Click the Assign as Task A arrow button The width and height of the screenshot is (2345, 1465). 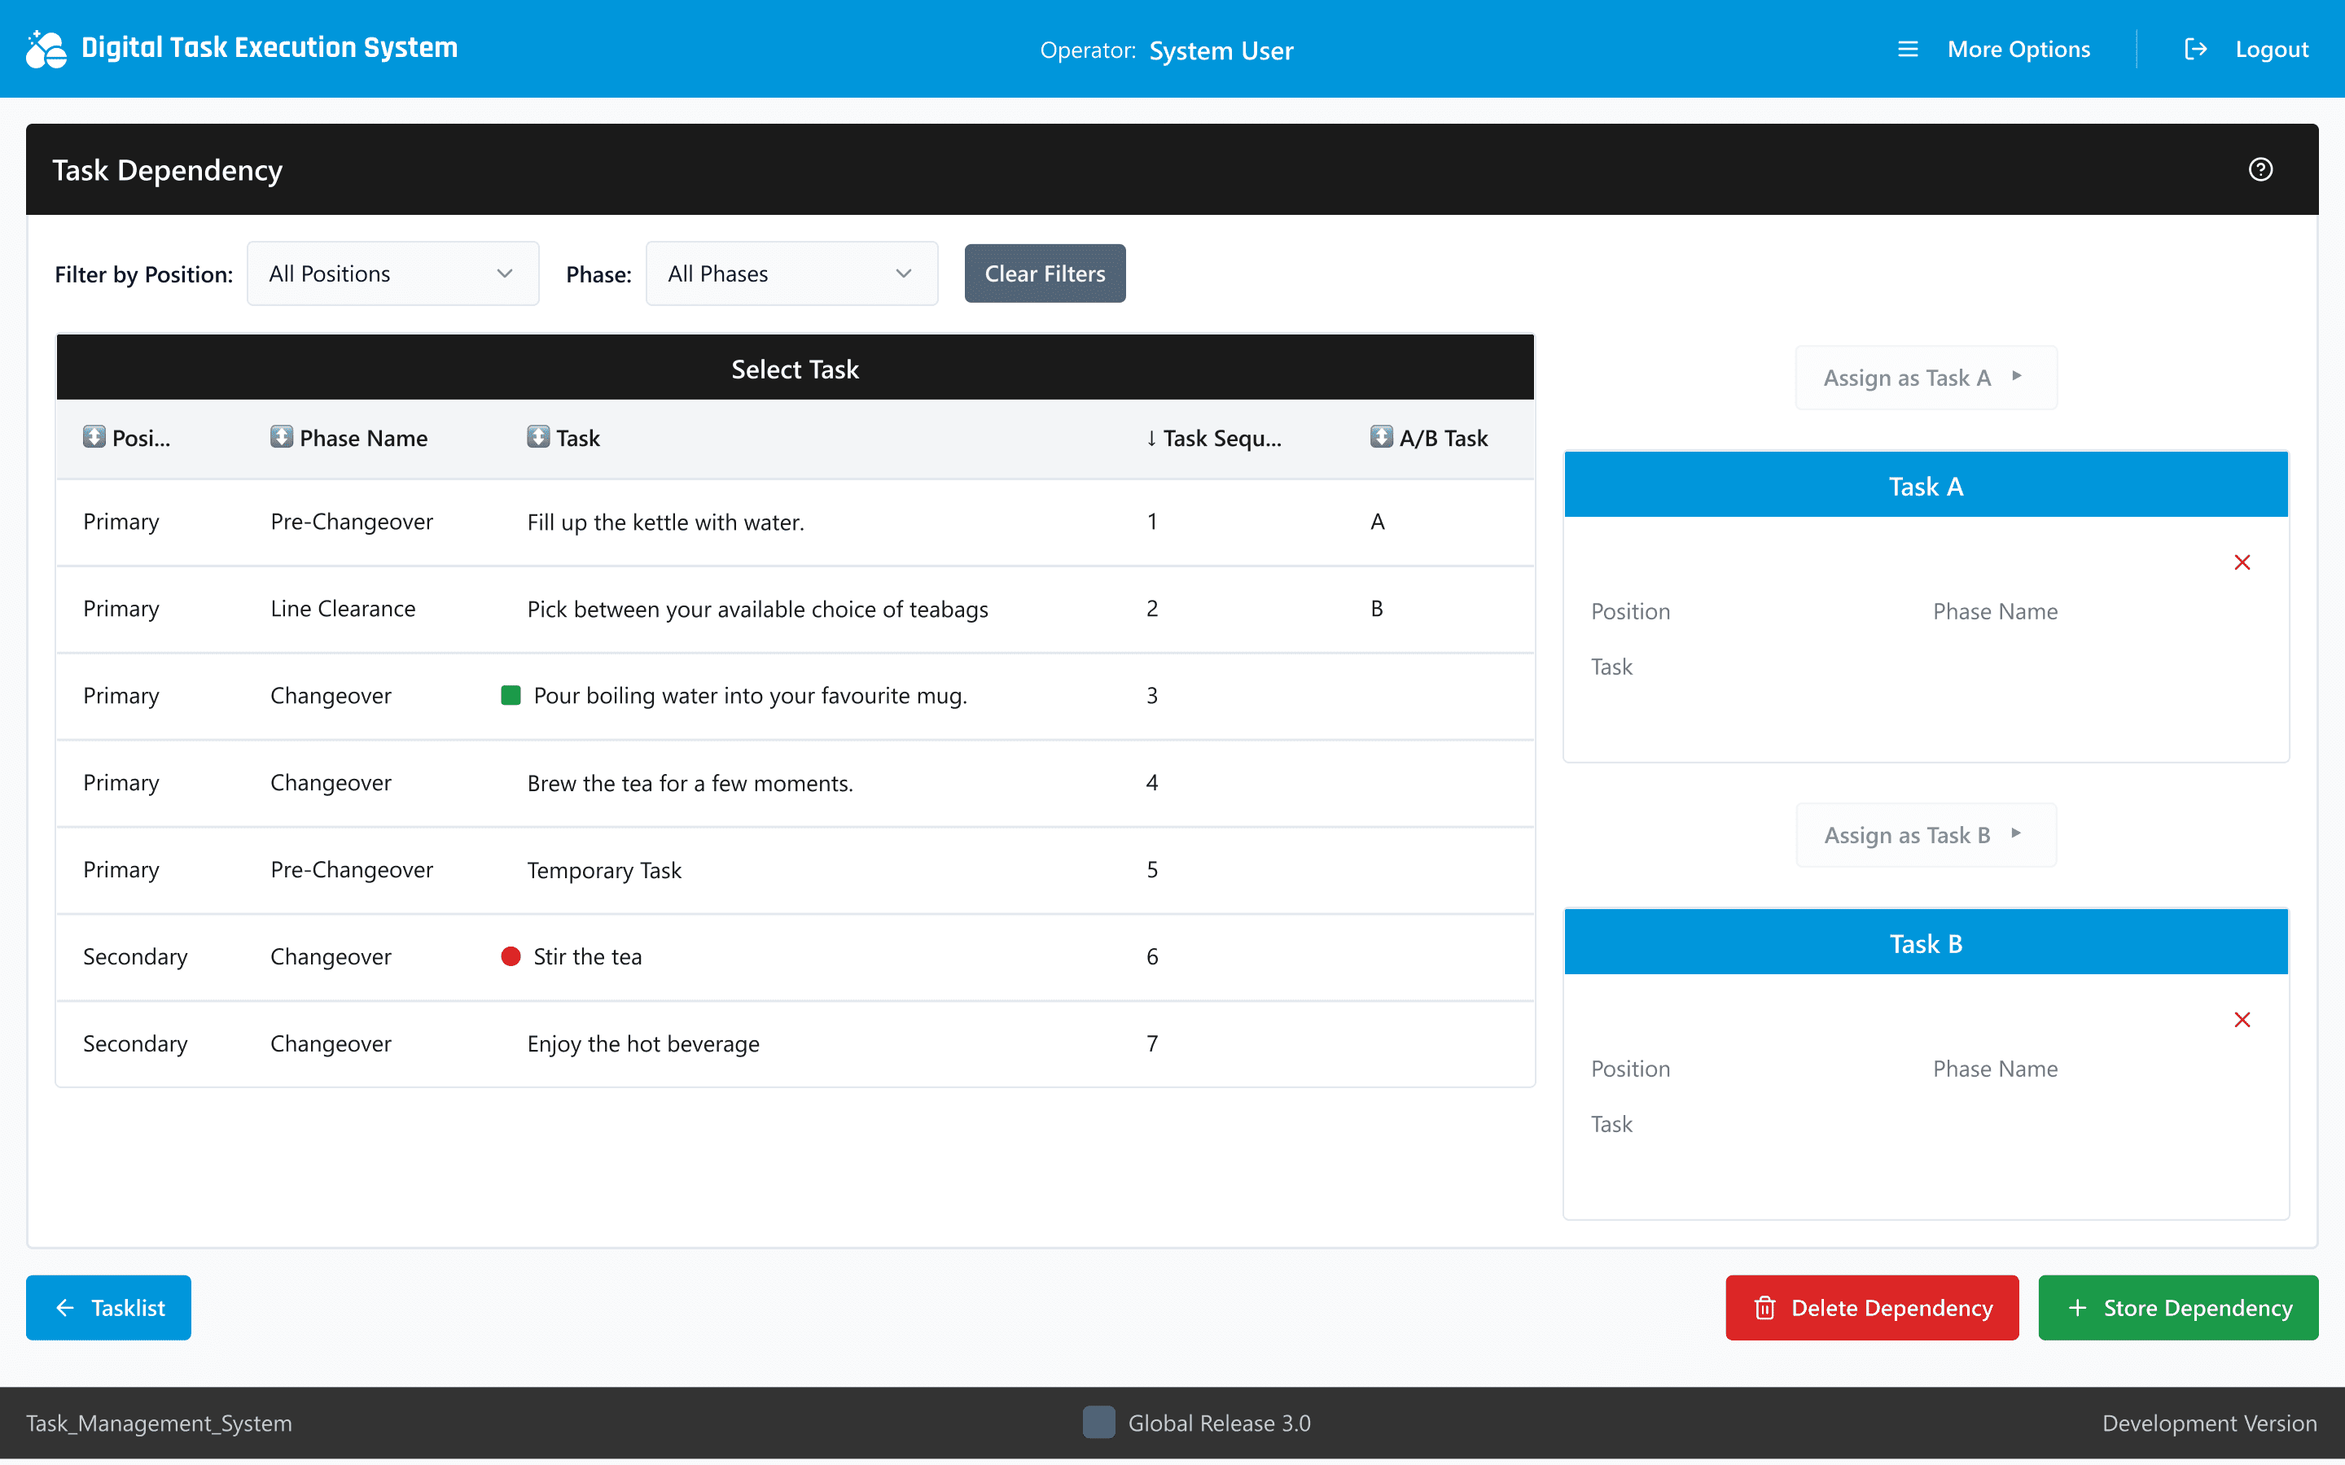pos(1925,378)
